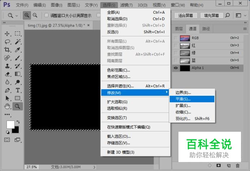
Task: Select the Zoom tool in toolbox
Action: tap(18, 106)
